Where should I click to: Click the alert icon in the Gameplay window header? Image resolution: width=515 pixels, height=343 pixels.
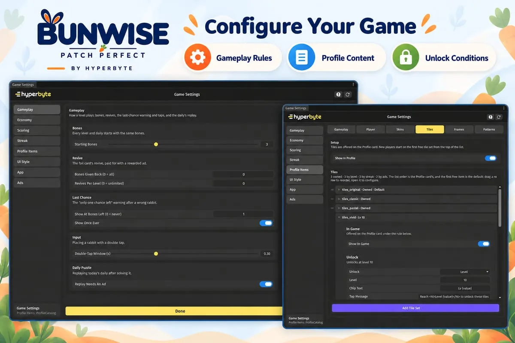339,95
